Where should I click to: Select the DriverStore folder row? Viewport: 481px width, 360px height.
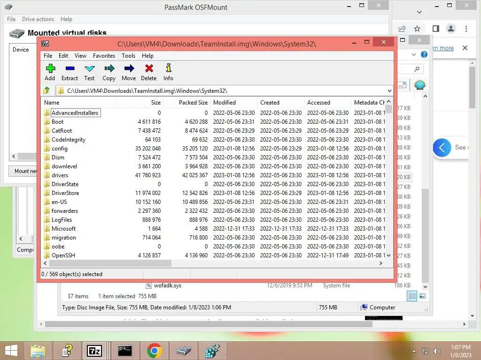click(214, 193)
